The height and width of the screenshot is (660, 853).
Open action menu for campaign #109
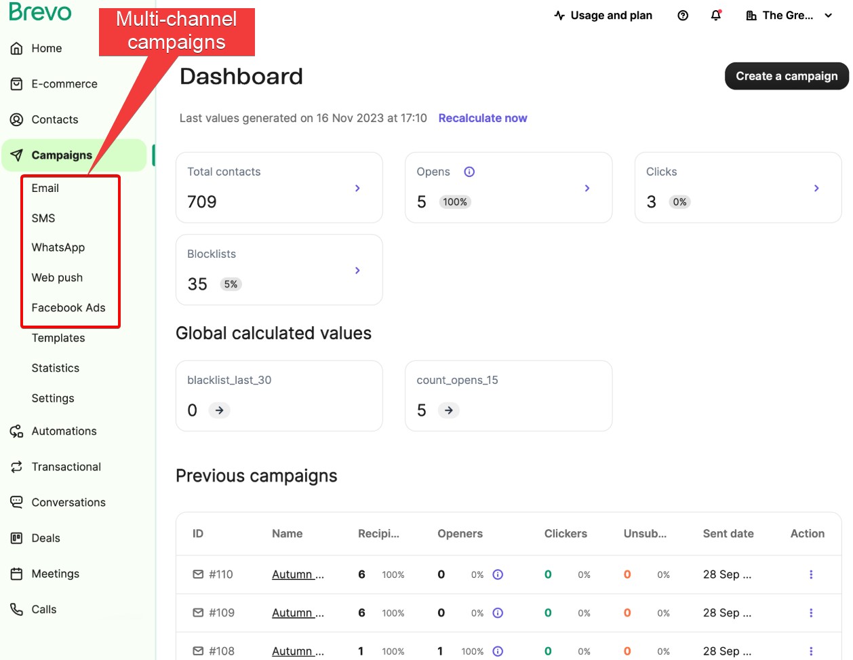(x=810, y=613)
